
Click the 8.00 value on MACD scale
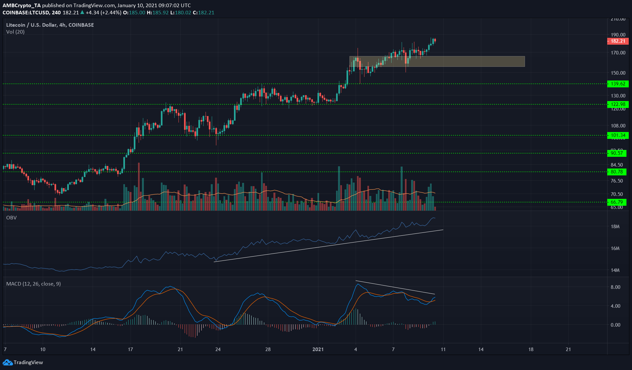click(615, 287)
